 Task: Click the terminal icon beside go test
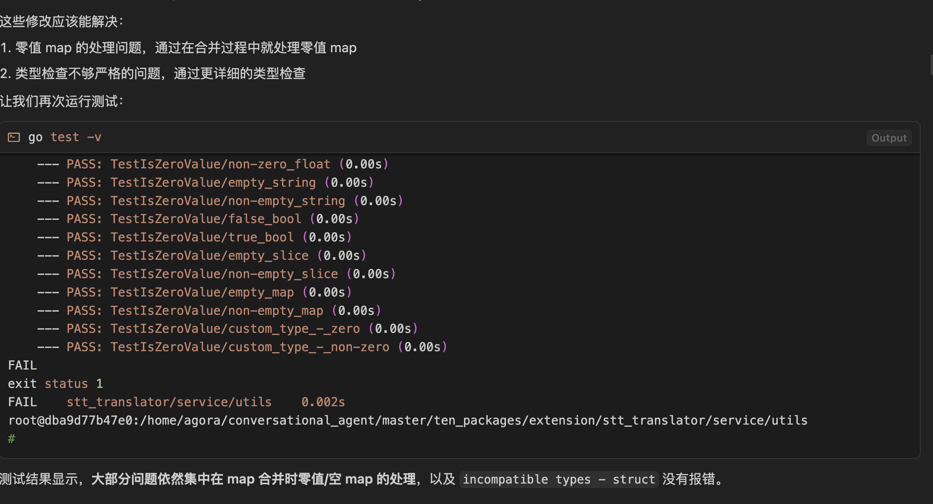(14, 137)
